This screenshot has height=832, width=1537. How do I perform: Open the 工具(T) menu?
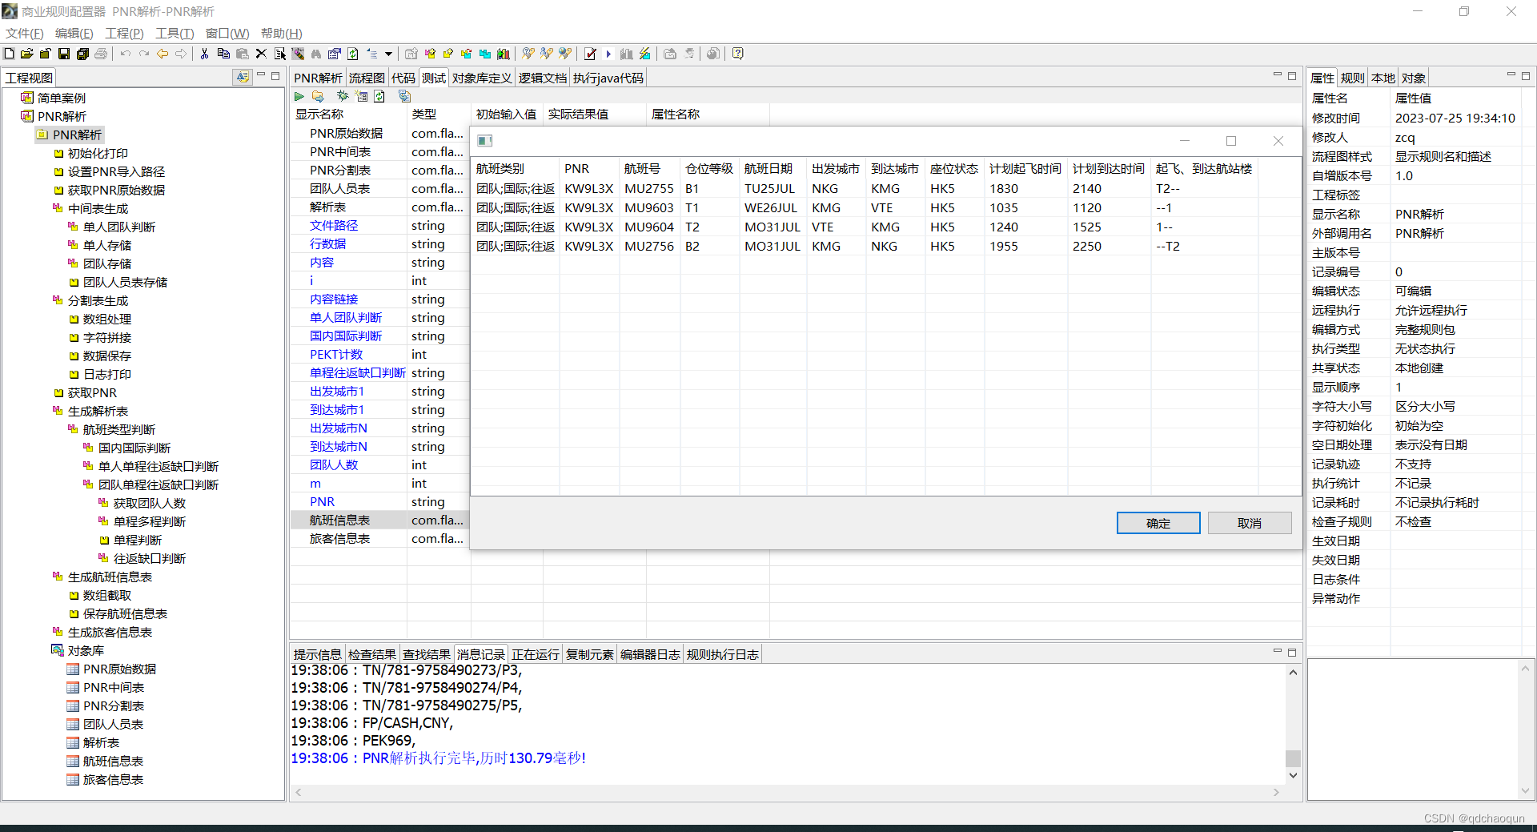(x=175, y=33)
